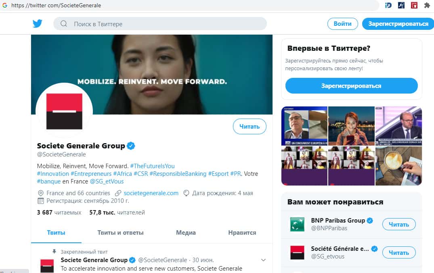Click the Twitter bird logo
Viewport: 434px width, 273px height.
click(x=38, y=24)
